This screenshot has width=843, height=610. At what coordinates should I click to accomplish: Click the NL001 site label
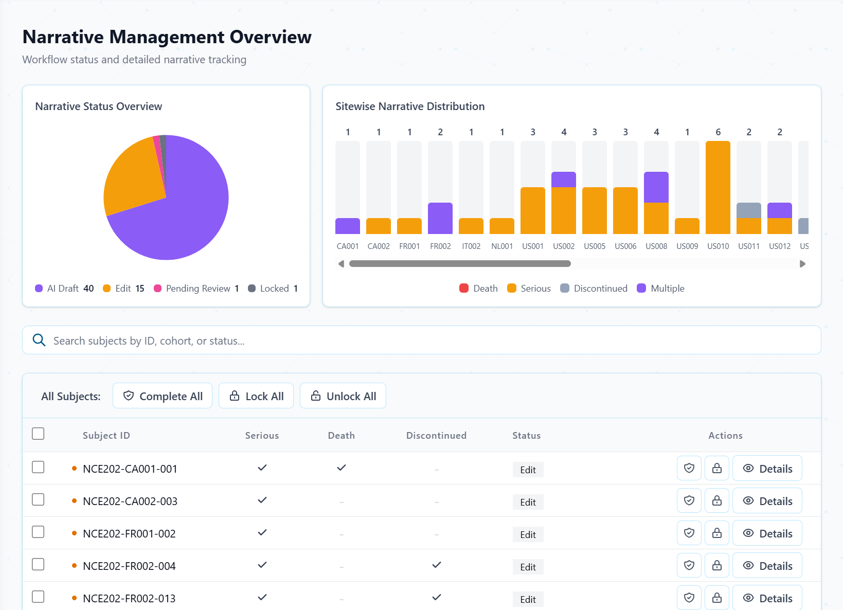502,246
